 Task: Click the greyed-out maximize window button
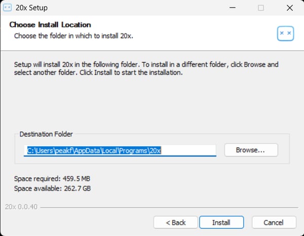(x=261, y=8)
